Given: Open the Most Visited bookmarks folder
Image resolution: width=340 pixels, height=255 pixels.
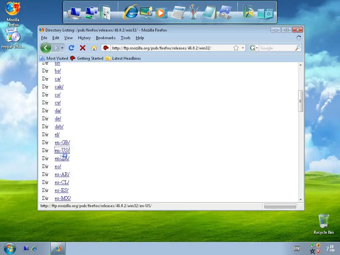Looking at the screenshot, I should pyautogui.click(x=54, y=58).
